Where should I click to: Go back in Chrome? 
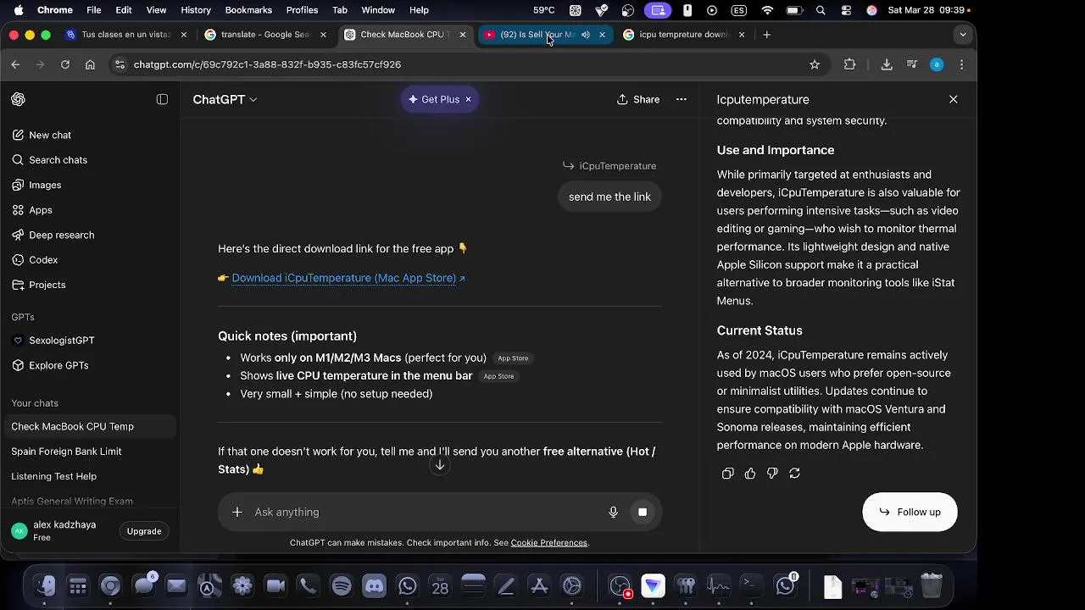(x=15, y=64)
